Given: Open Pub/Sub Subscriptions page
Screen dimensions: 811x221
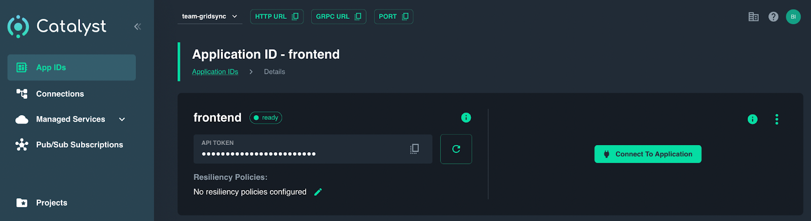Looking at the screenshot, I should pyautogui.click(x=79, y=144).
